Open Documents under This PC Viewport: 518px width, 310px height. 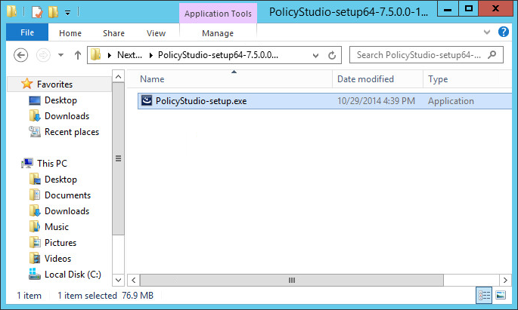click(x=67, y=195)
